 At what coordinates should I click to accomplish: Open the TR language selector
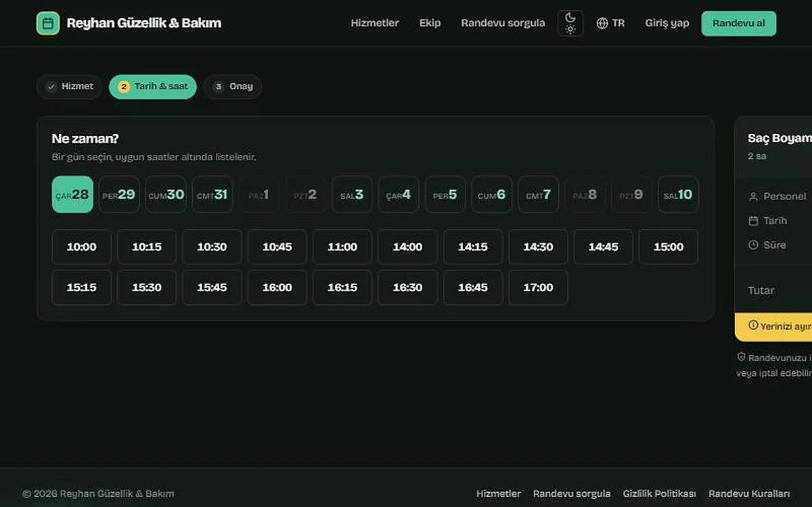(x=610, y=23)
